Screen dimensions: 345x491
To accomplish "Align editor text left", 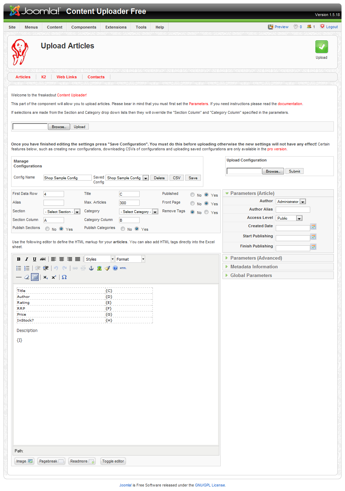I will 54,259.
